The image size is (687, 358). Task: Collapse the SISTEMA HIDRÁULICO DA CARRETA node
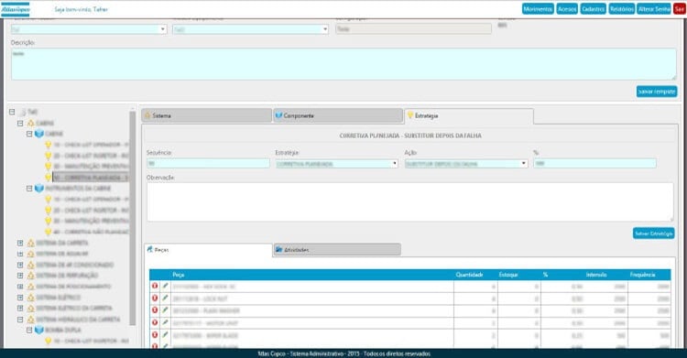click(20, 320)
